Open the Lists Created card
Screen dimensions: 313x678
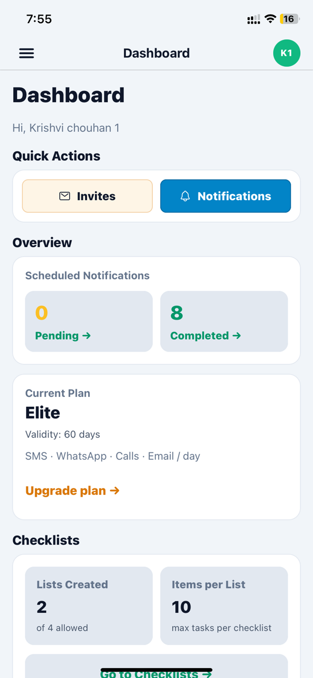89,606
